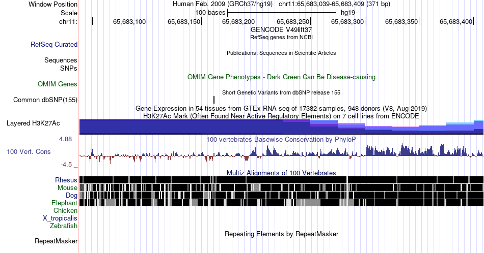This screenshot has width=484, height=253.
Task: Select the Elephant alignment label
Action: [64, 203]
